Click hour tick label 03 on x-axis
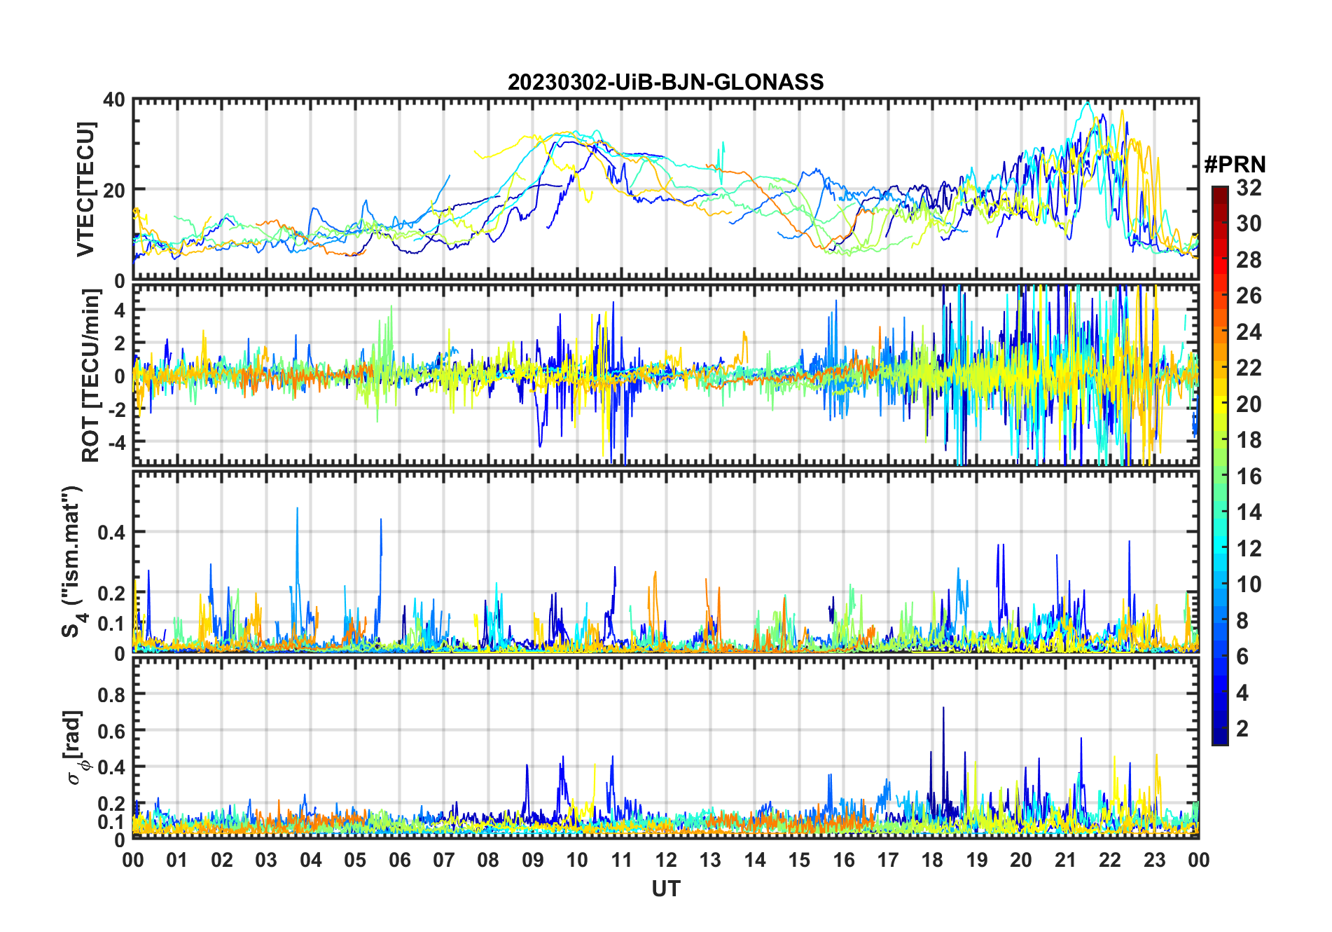1332x932 pixels. (267, 861)
